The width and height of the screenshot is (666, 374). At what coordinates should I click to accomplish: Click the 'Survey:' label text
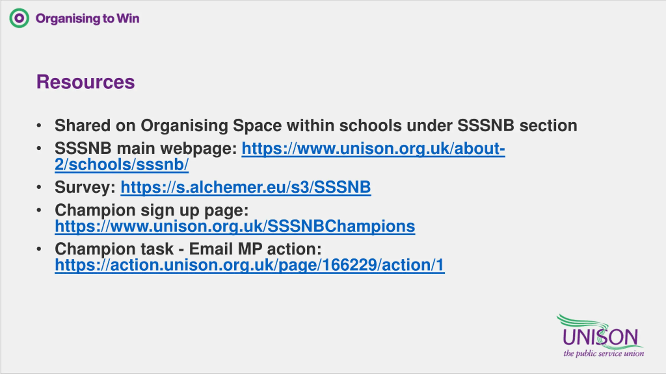click(x=85, y=187)
